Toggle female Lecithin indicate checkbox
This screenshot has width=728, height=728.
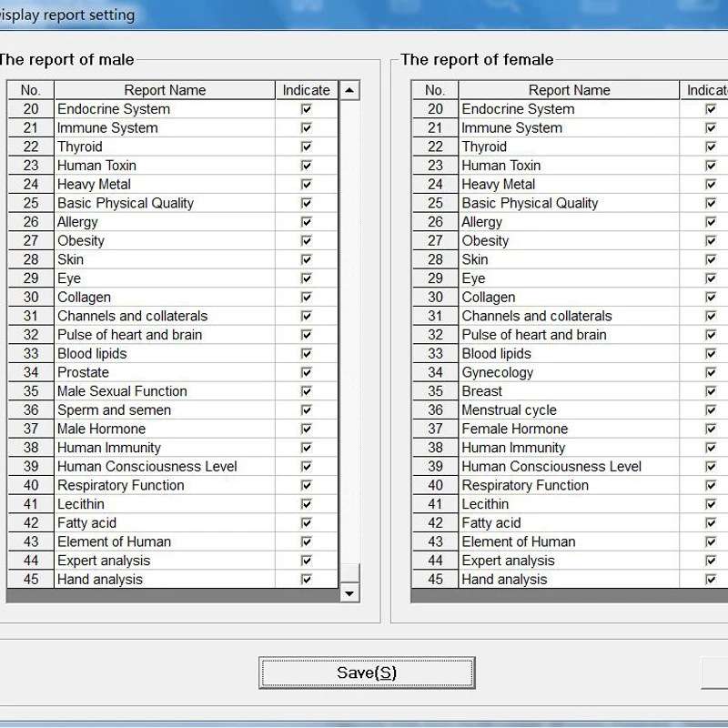coord(710,504)
